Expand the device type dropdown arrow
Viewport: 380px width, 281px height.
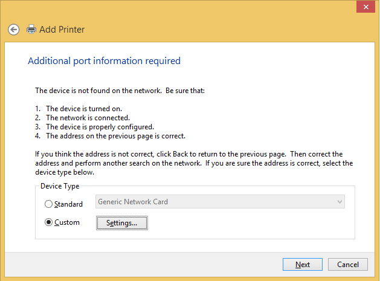tap(340, 202)
